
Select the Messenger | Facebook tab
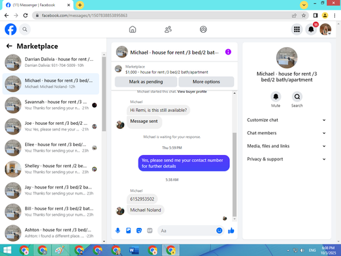(x=38, y=5)
